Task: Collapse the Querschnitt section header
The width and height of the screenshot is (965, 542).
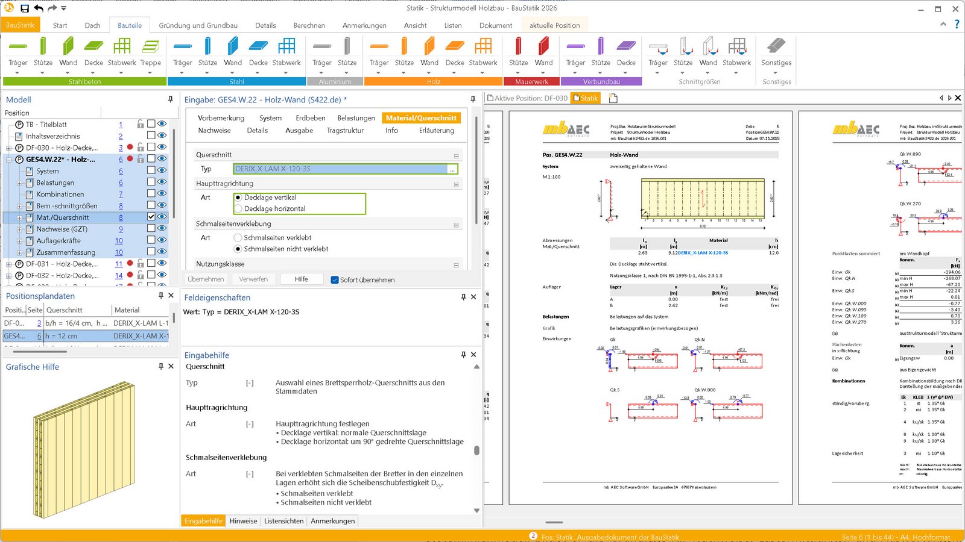Action: (456, 155)
